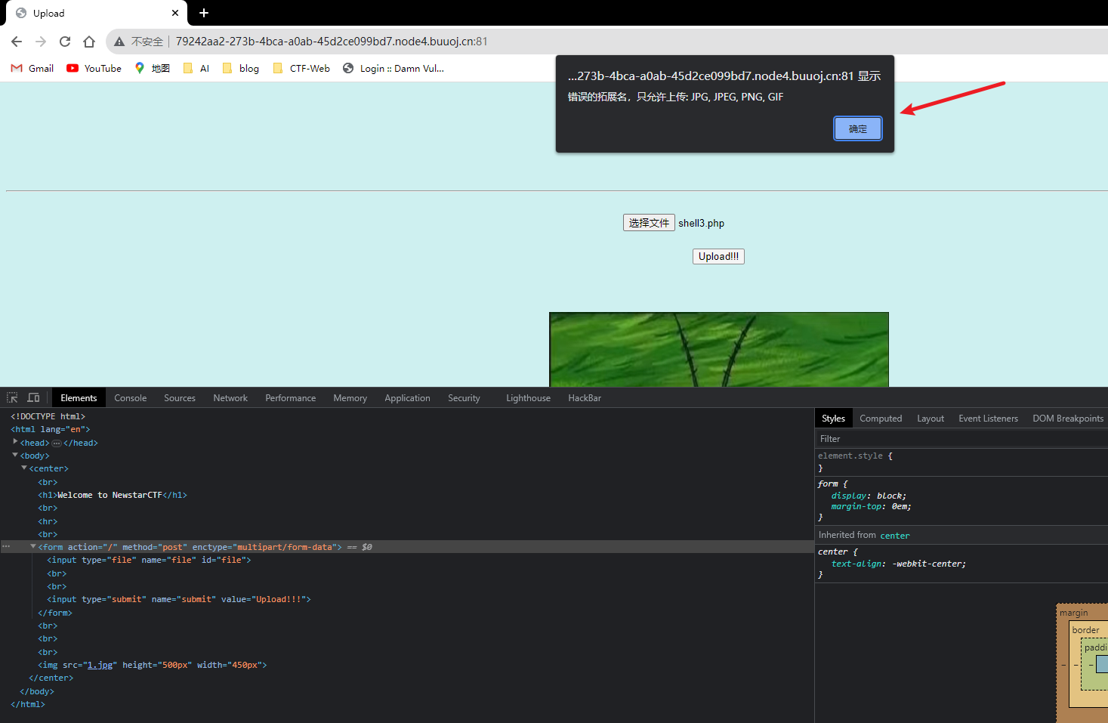Click the not-secure warning icon
1108x723 pixels.
[119, 42]
